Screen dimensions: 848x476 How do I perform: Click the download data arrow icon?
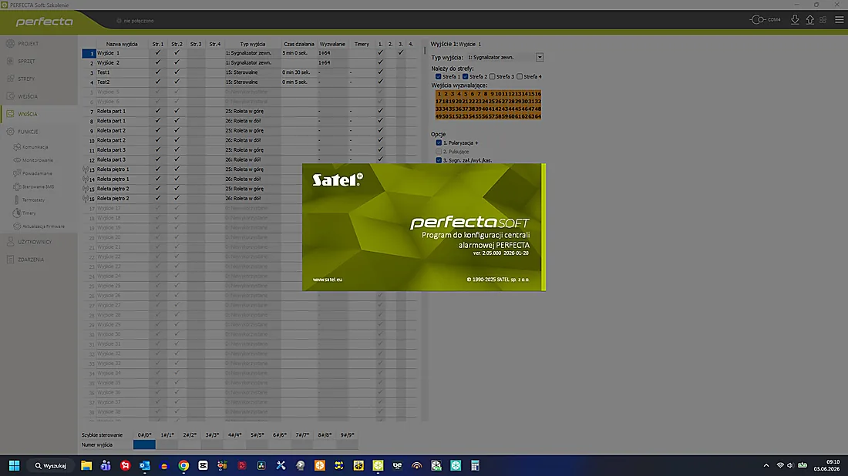coord(795,20)
